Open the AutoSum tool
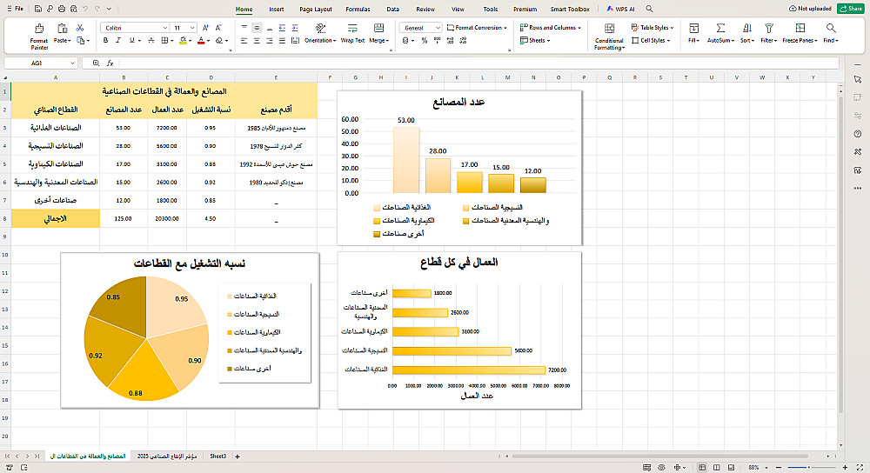Image resolution: width=870 pixels, height=473 pixels. pyautogui.click(x=720, y=29)
